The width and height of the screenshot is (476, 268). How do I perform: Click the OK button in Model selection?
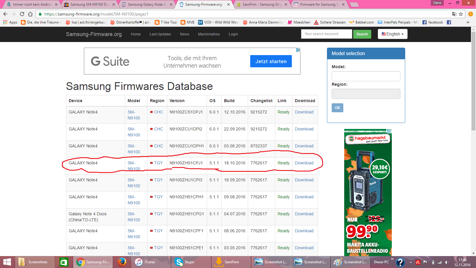pos(337,108)
